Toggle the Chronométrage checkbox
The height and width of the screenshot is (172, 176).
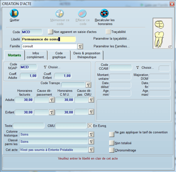(111, 150)
